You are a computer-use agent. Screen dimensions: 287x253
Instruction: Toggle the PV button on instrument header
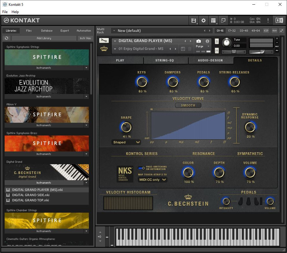tap(277, 50)
